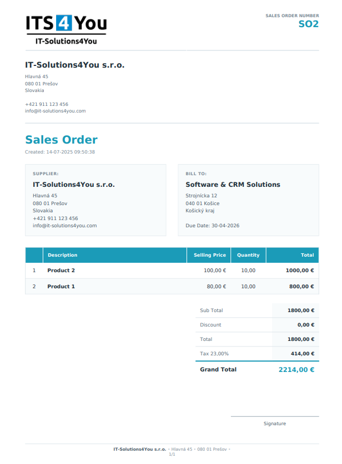Click the email address inside the Supplier box
The width and height of the screenshot is (342, 464).
(64, 226)
